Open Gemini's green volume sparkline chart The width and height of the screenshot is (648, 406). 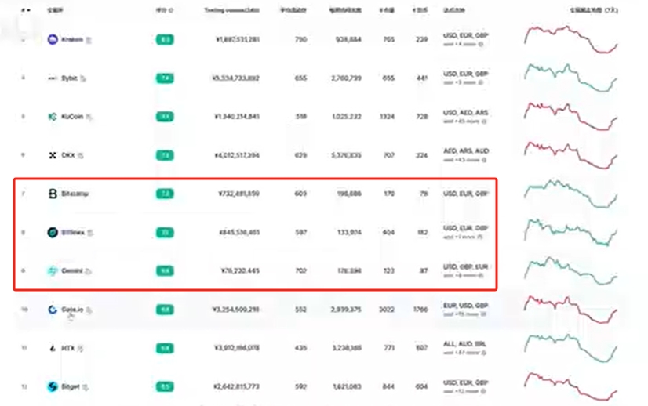[x=570, y=271]
